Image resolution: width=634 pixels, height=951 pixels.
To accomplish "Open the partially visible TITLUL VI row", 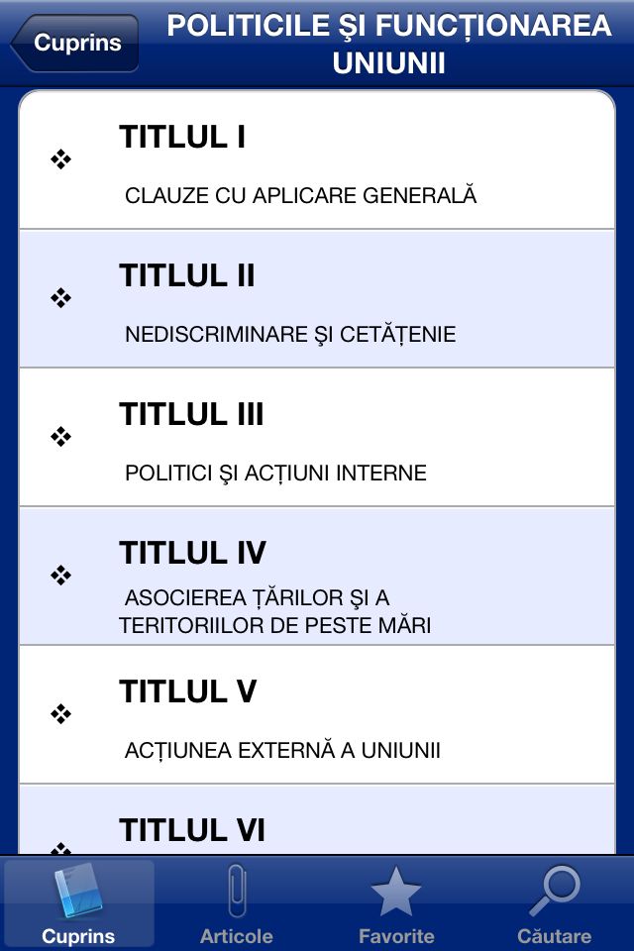I will [x=317, y=820].
